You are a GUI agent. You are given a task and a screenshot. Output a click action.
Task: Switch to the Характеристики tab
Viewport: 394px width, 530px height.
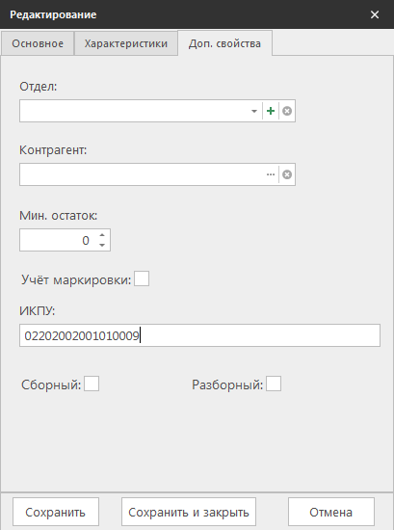click(x=126, y=43)
